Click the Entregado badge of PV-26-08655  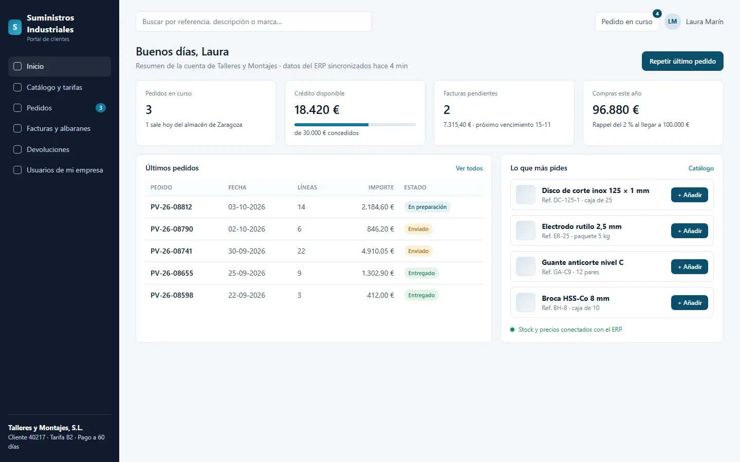pyautogui.click(x=421, y=273)
